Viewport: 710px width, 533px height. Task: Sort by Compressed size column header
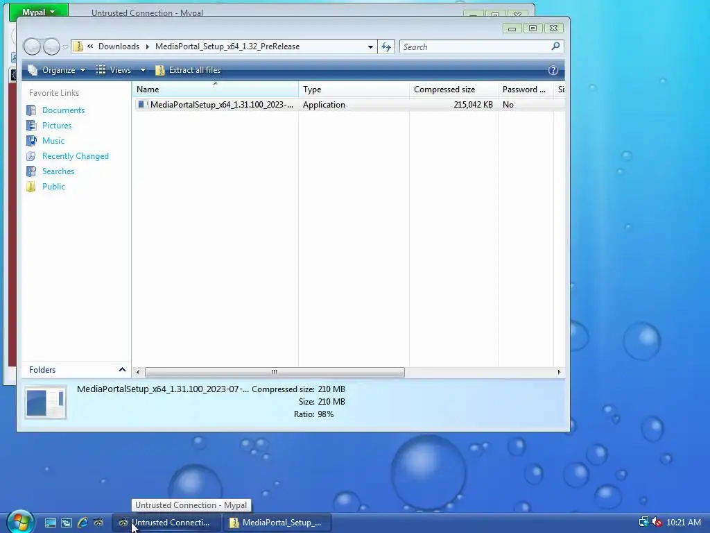pos(453,90)
